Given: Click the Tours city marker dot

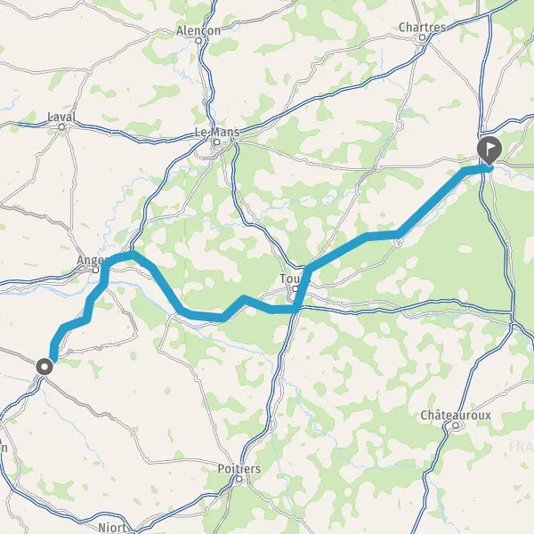Looking at the screenshot, I should [295, 288].
